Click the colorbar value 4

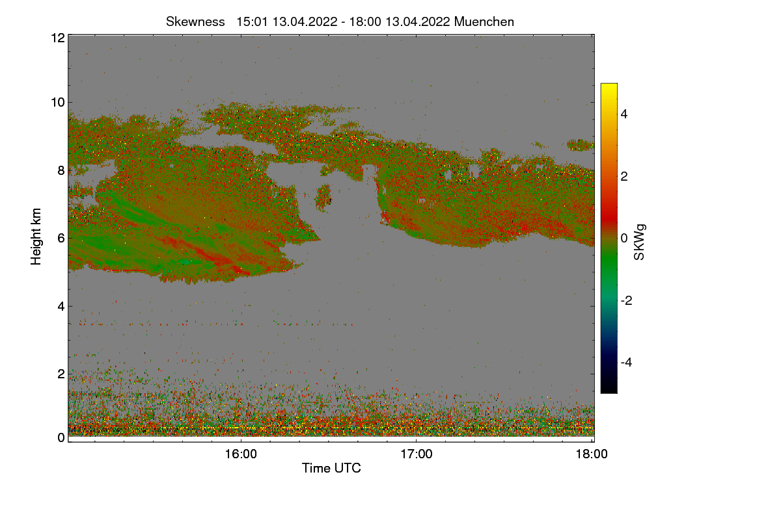click(624, 114)
